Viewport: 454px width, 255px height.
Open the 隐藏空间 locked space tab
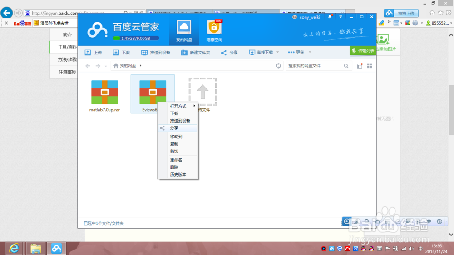pos(214,31)
